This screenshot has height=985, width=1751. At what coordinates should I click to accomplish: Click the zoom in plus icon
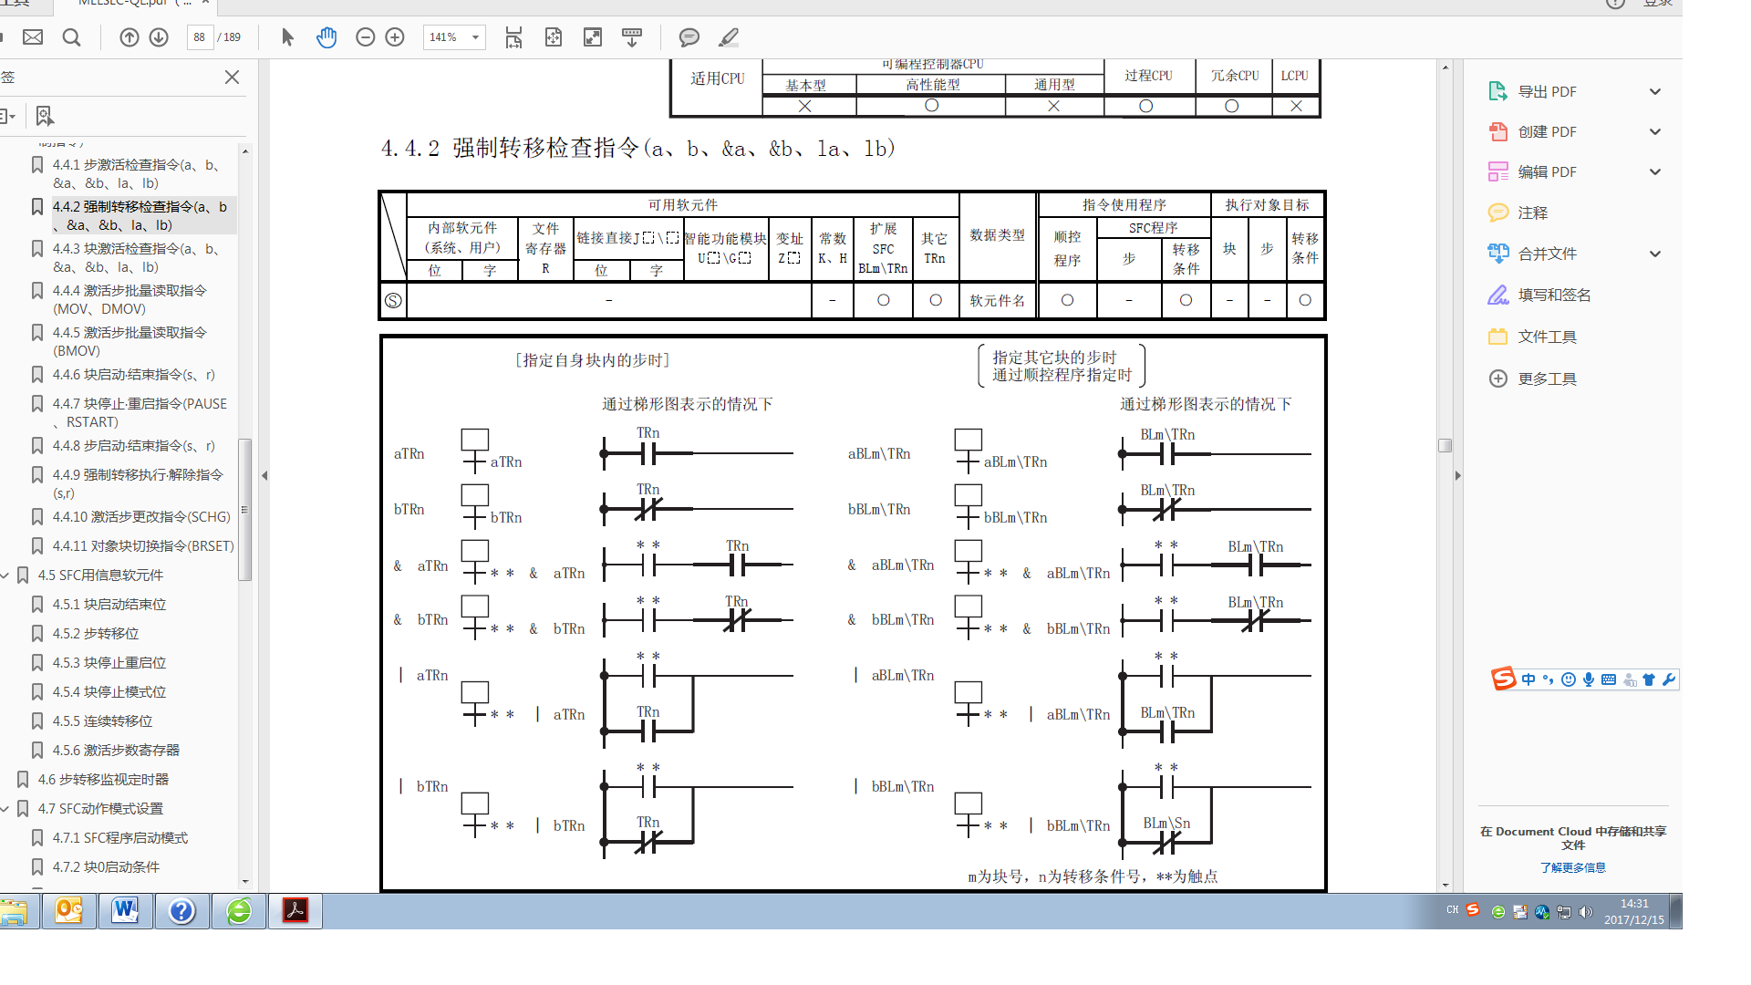click(395, 37)
